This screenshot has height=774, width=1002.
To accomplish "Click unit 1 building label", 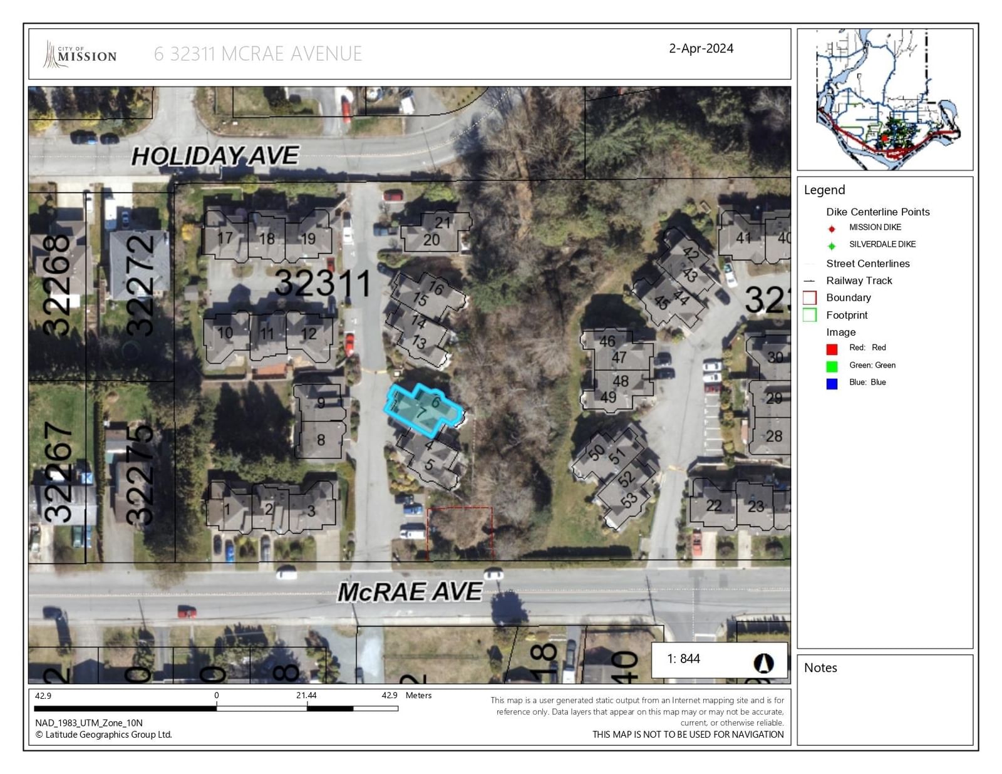I will pos(227,509).
